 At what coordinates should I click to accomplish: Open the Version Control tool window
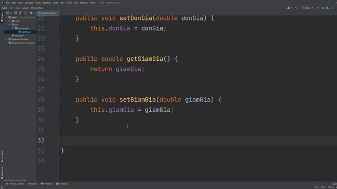pos(15,184)
